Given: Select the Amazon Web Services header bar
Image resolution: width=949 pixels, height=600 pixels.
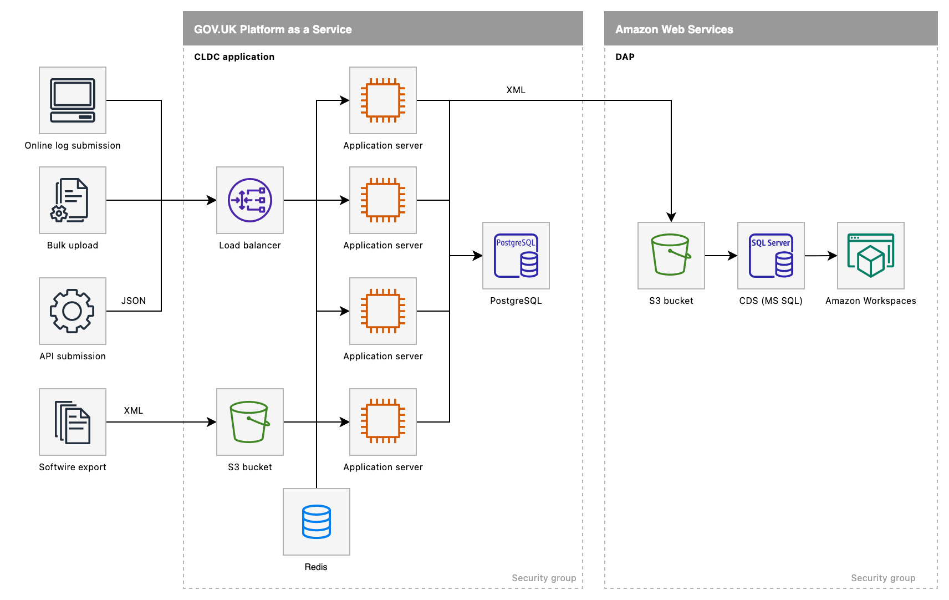Looking at the screenshot, I should (x=674, y=29).
